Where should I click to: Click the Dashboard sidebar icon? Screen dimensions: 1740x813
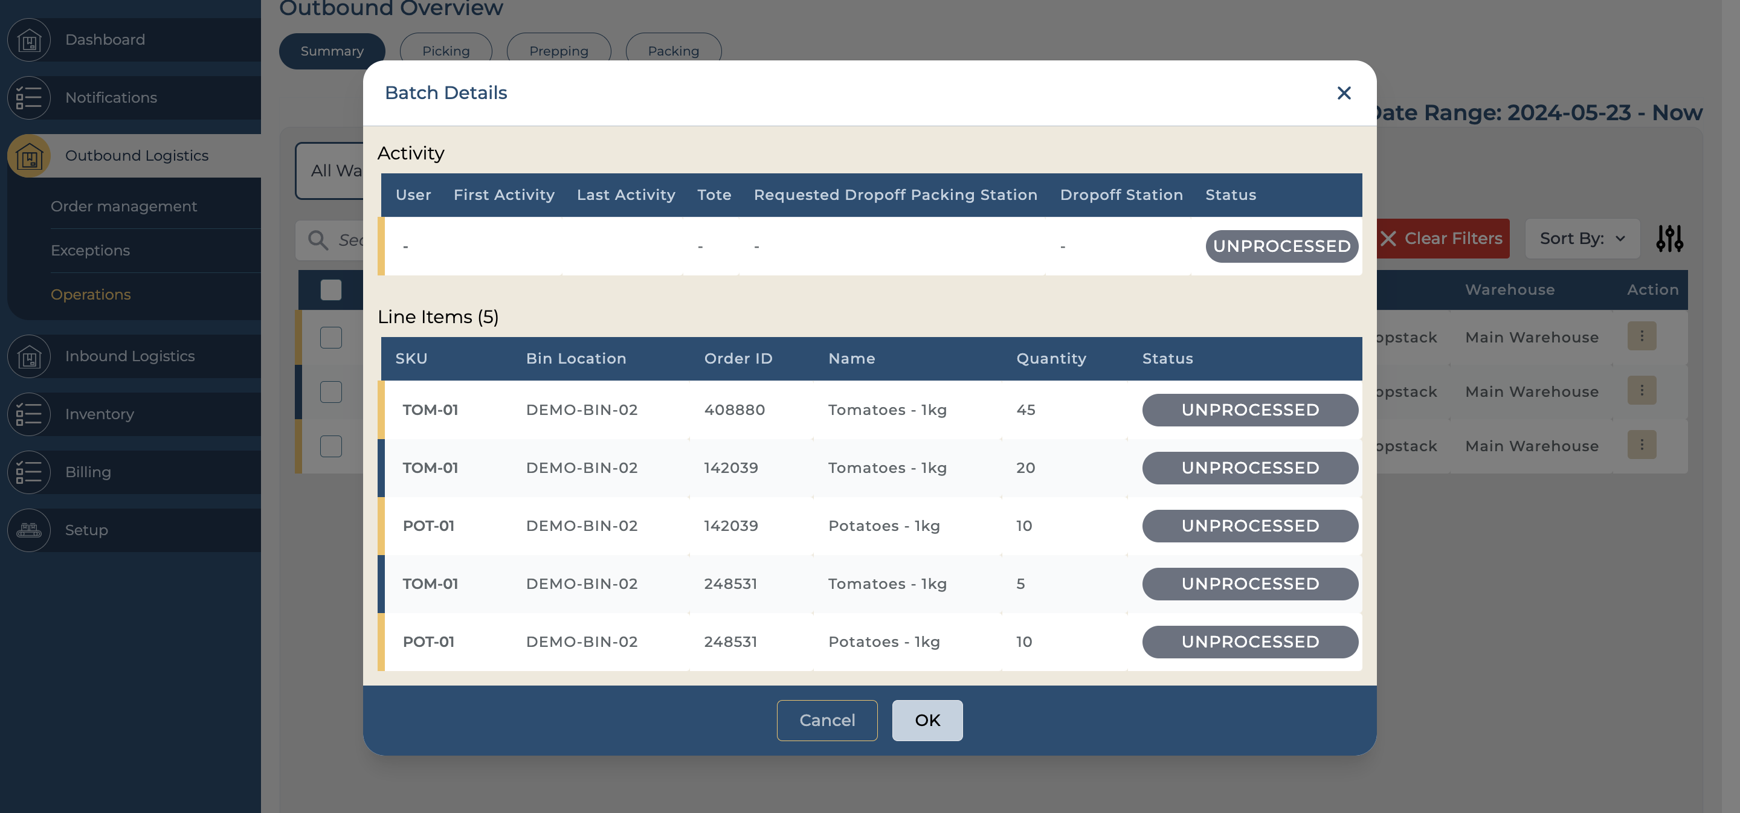pos(29,40)
